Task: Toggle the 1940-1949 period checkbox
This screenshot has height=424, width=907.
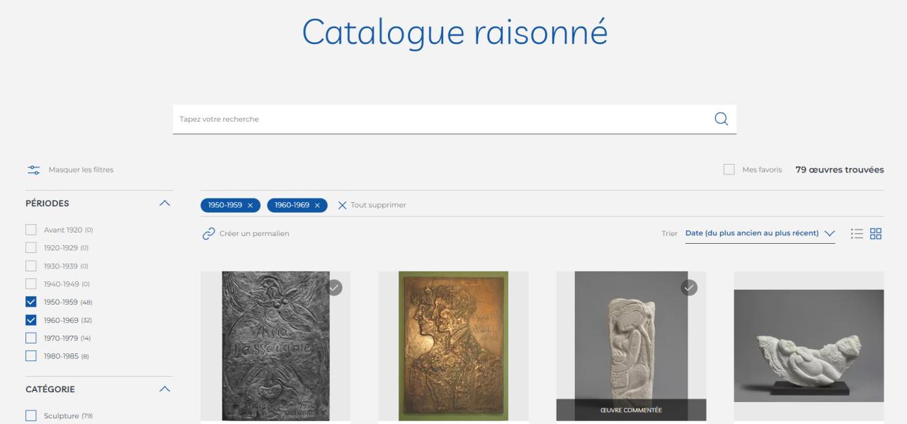Action: [30, 284]
